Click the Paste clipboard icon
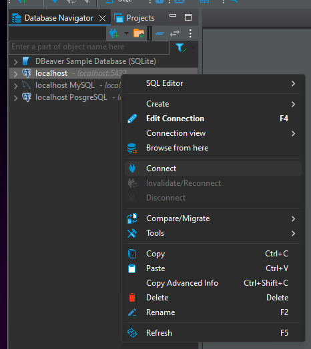The image size is (311, 349). (x=132, y=268)
